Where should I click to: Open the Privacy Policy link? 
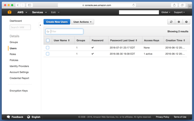pyautogui.click(x=163, y=117)
